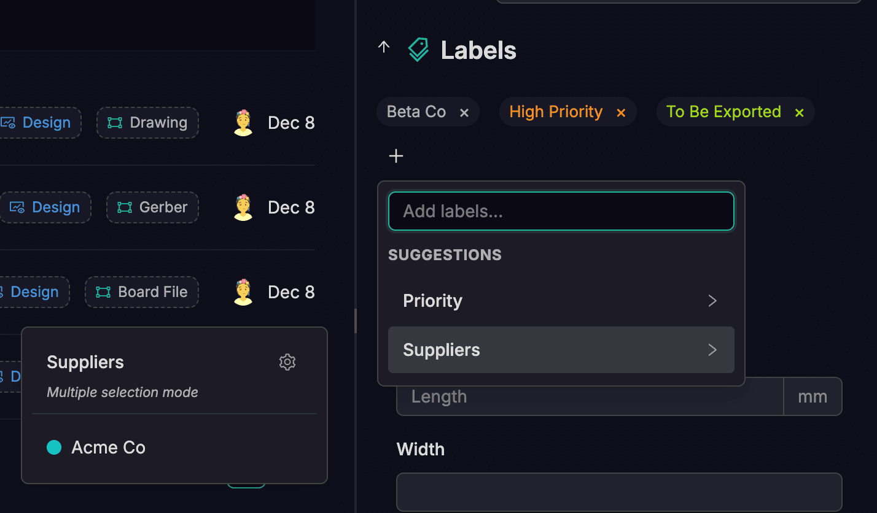Screen dimensions: 877x513
Task: Collapse Labels section with the up arrow
Action: 384,47
